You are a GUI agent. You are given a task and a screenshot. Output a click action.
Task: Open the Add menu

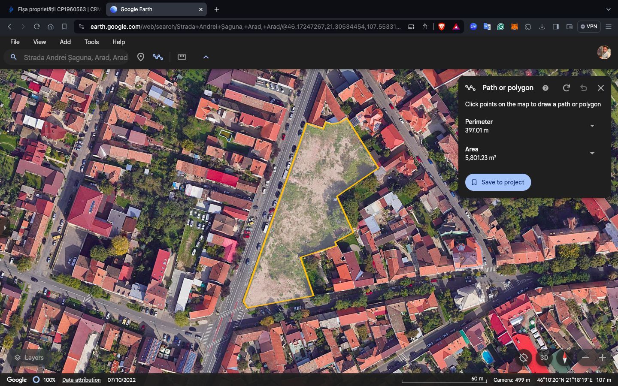pos(65,42)
